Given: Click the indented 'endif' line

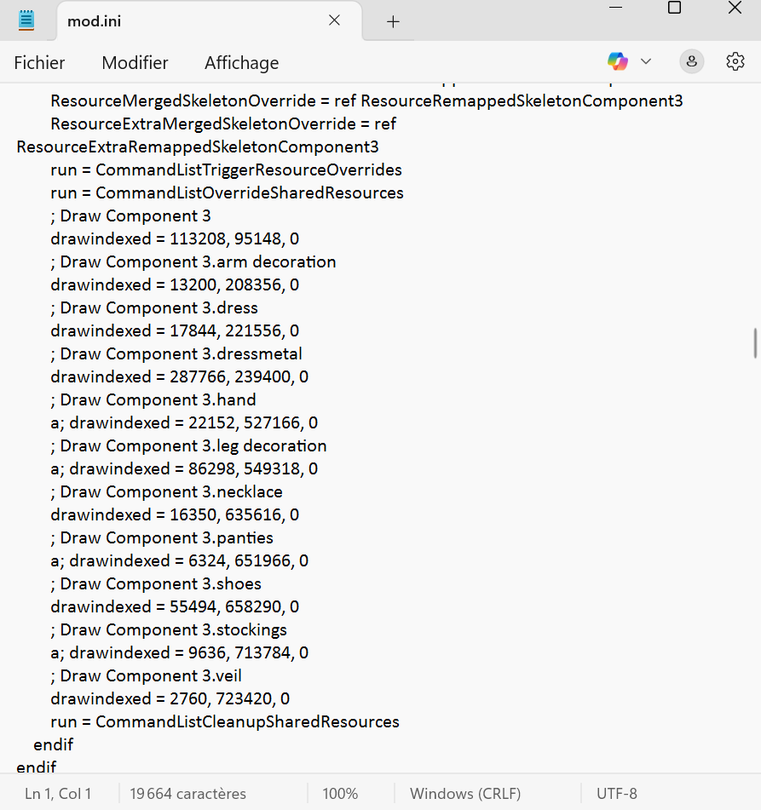Looking at the screenshot, I should [x=53, y=744].
